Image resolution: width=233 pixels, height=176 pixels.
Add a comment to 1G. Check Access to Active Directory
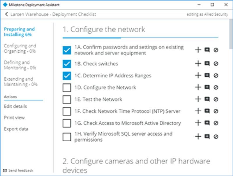pyautogui.click(x=207, y=123)
